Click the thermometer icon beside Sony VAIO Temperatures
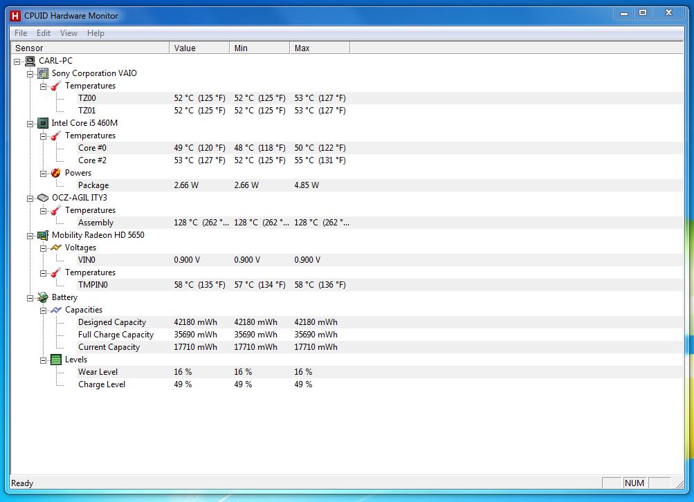 coord(56,86)
